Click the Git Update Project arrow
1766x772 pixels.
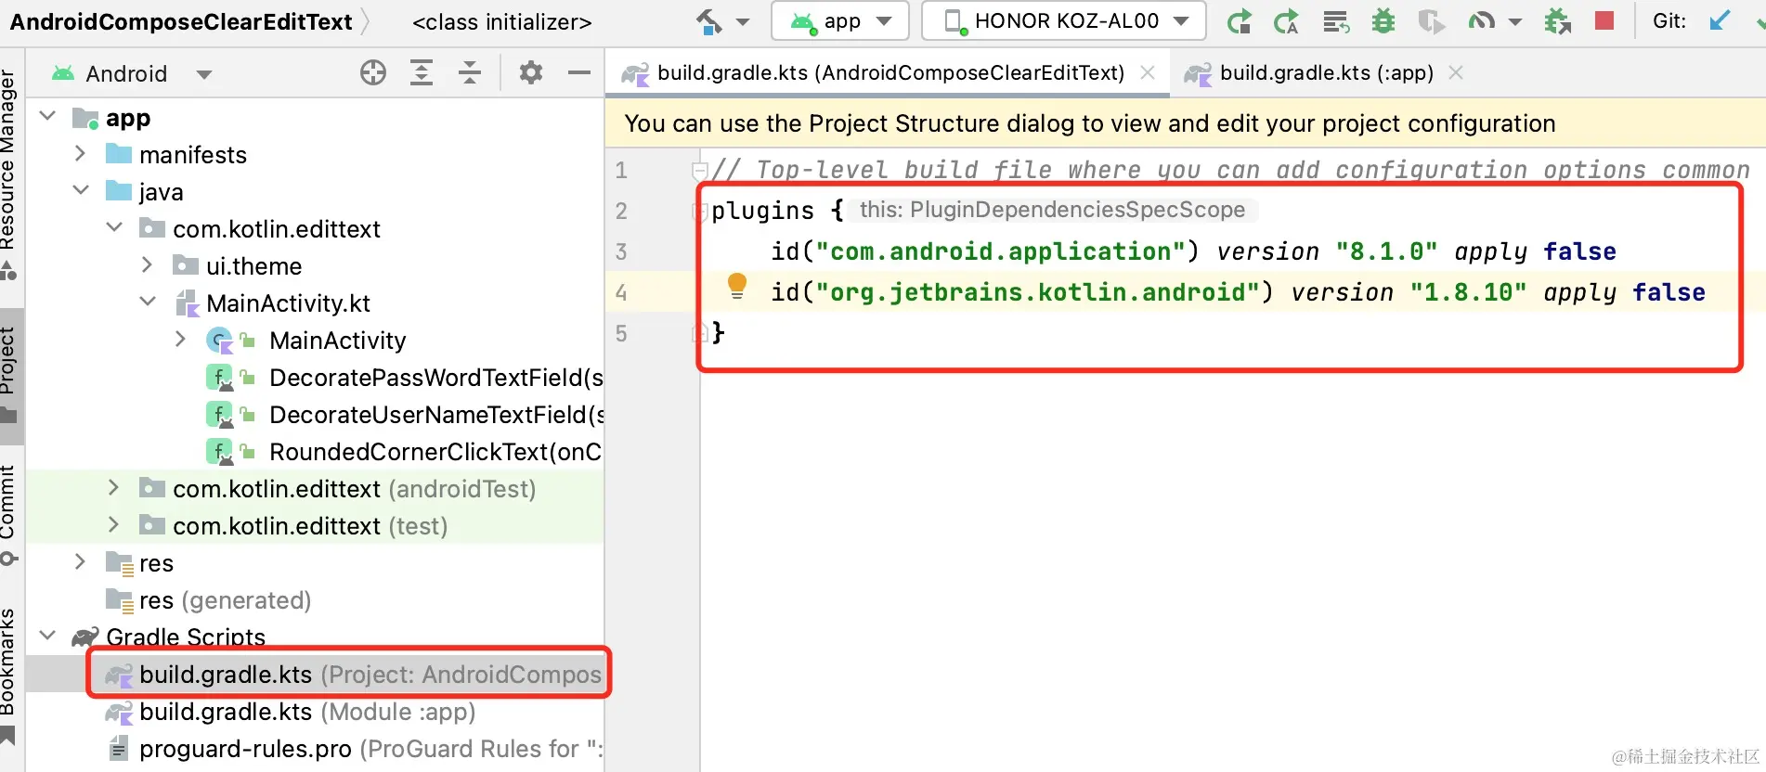point(1720,20)
